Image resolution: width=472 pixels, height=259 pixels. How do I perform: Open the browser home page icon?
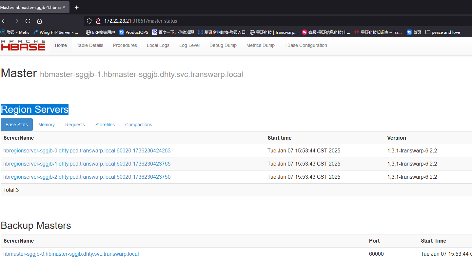39,21
